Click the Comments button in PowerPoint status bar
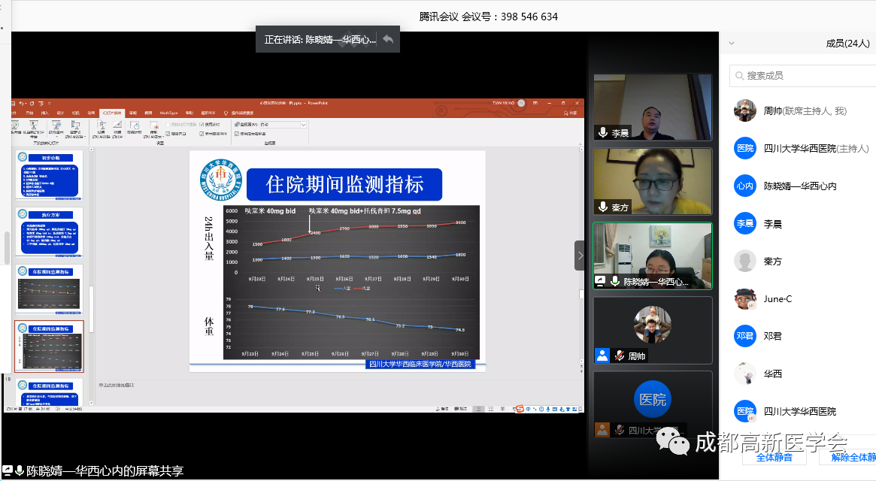Screen dimensions: 876x481 click(x=460, y=409)
